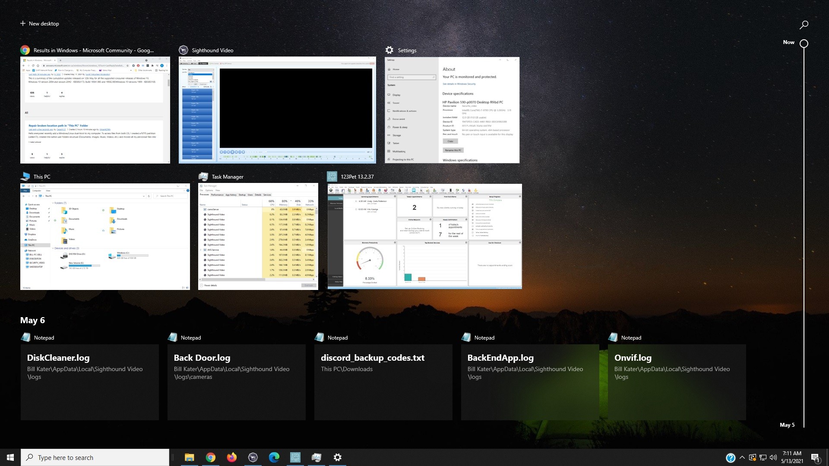The height and width of the screenshot is (466, 829).
Task: Open the discord_backup_codes.txt activity card
Action: point(383,382)
